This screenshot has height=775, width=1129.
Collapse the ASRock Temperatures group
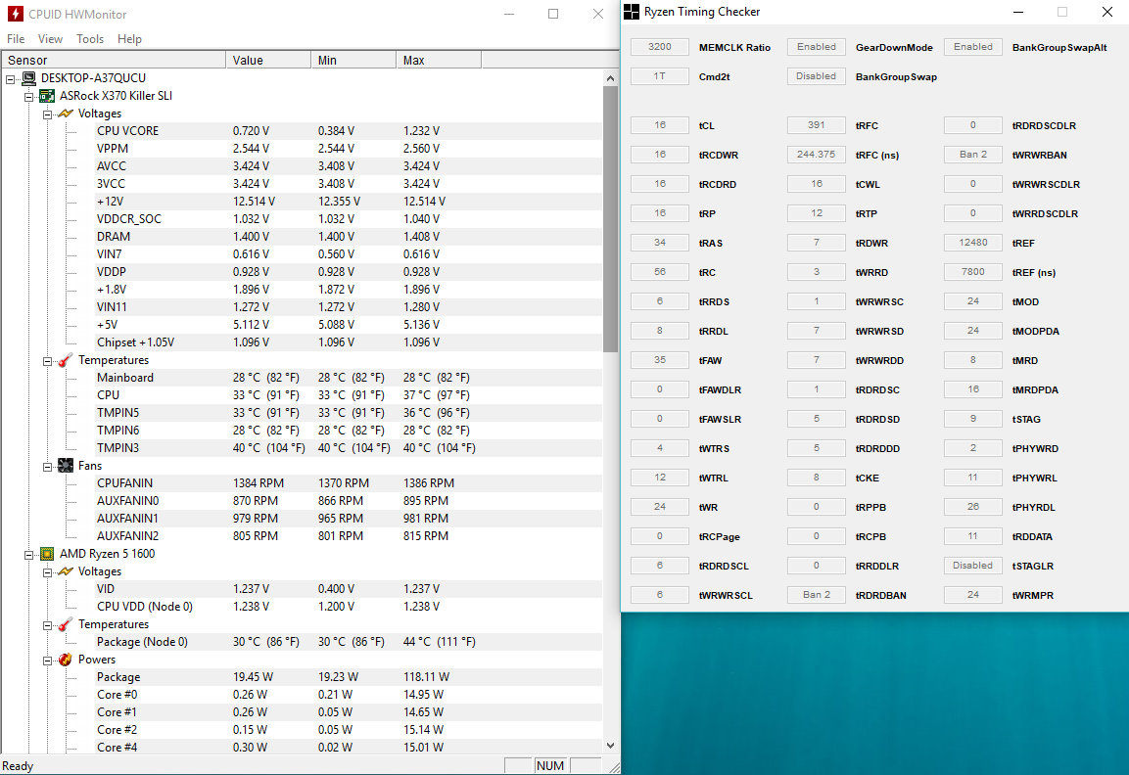47,360
